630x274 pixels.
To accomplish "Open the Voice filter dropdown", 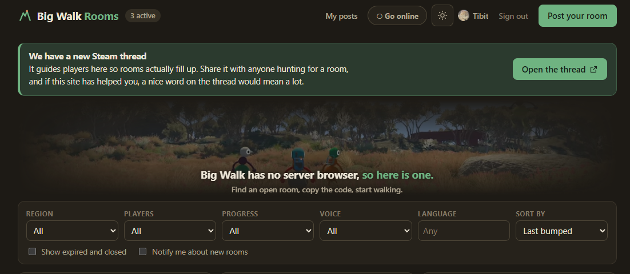I will 366,231.
